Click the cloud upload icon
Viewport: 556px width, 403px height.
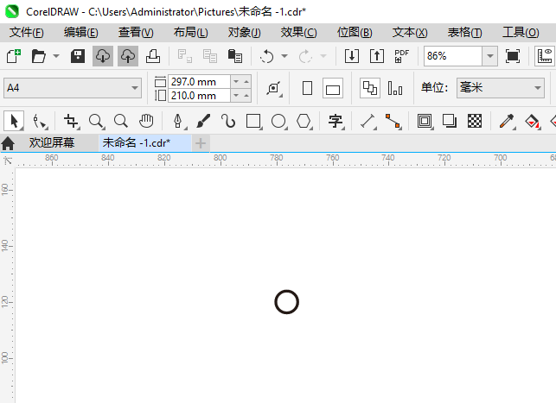[x=128, y=56]
